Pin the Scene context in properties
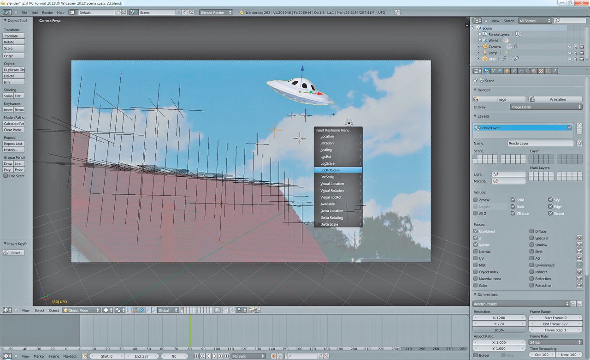 point(476,81)
